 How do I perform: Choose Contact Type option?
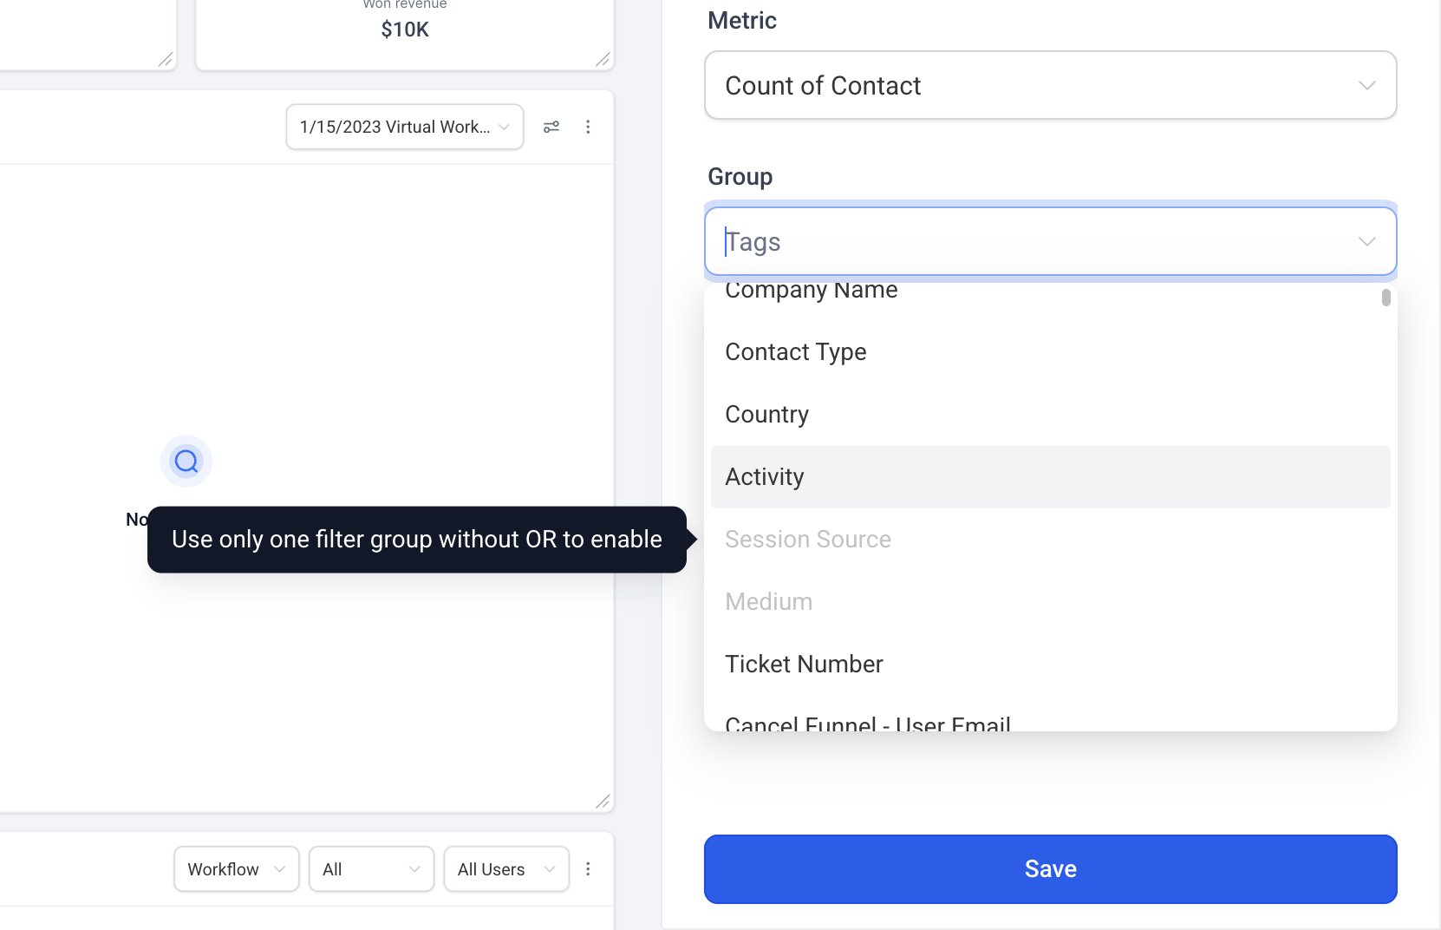coord(1051,352)
